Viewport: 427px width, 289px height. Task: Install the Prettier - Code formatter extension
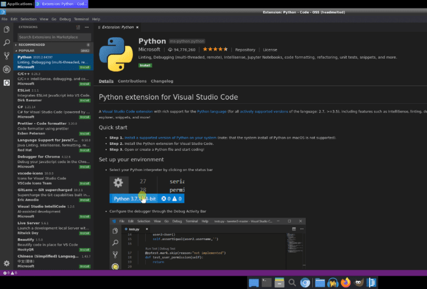tap(85, 134)
